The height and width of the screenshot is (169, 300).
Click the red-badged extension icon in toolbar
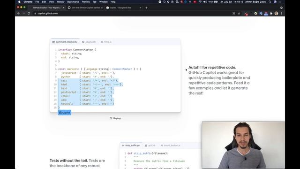click(x=246, y=14)
